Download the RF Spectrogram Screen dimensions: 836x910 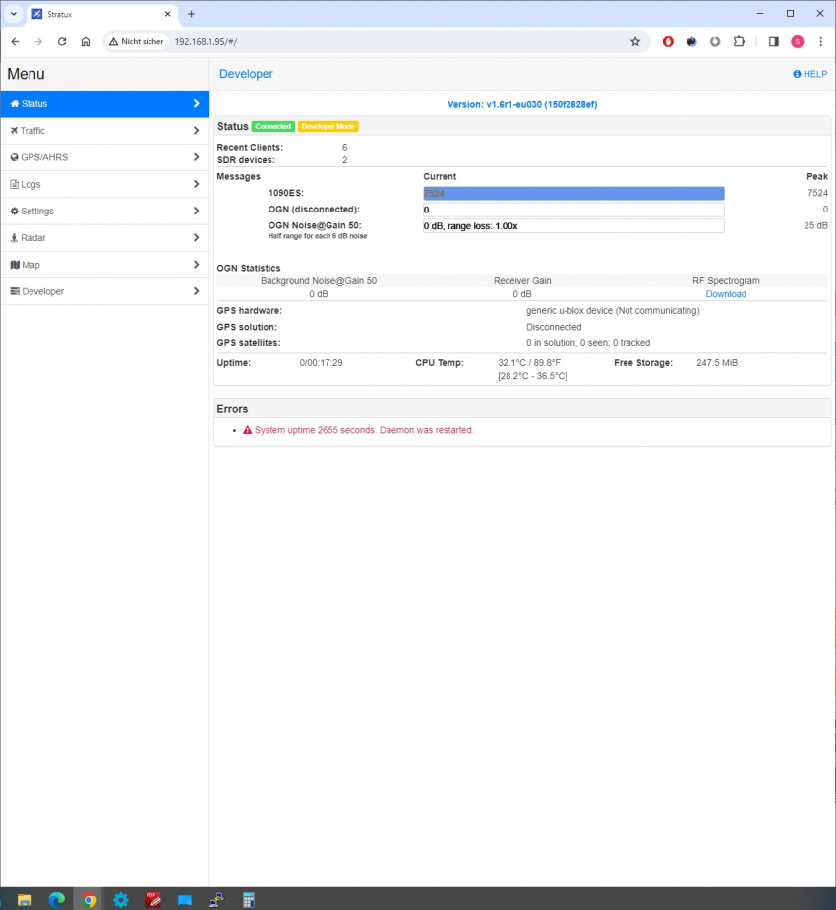[726, 294]
